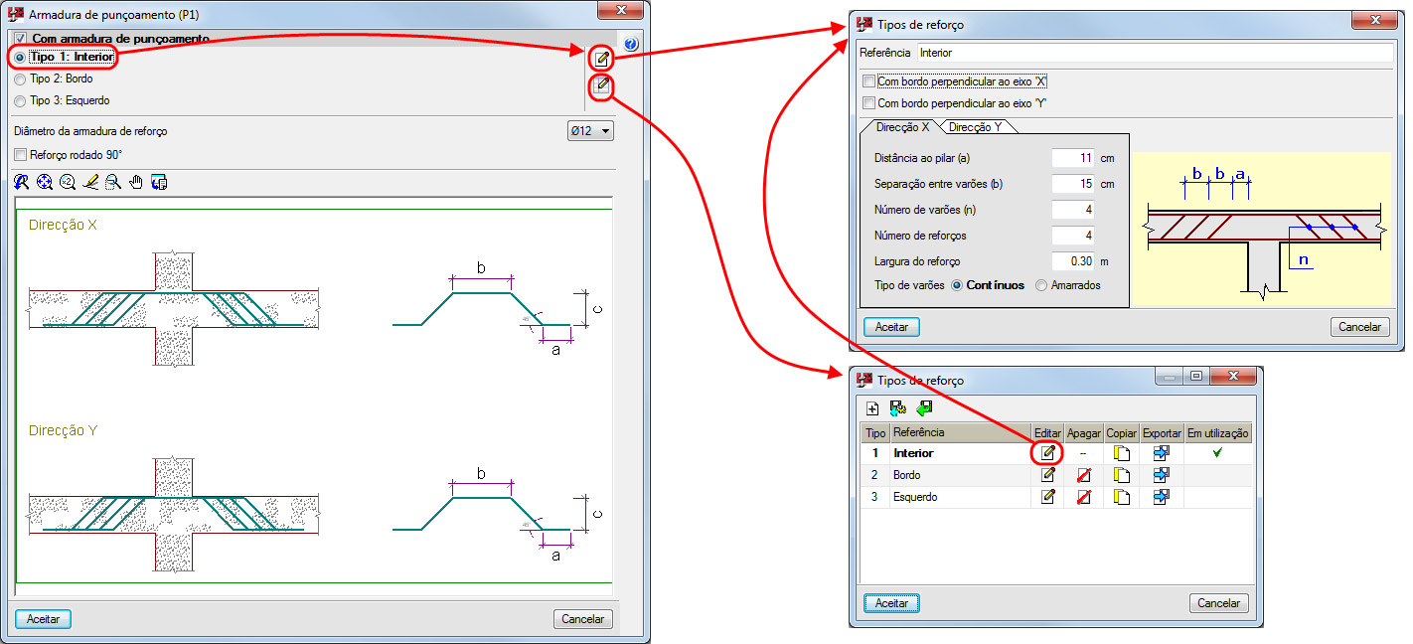The image size is (1413, 644).
Task: Click the zoom extents icon
Action: point(45,182)
